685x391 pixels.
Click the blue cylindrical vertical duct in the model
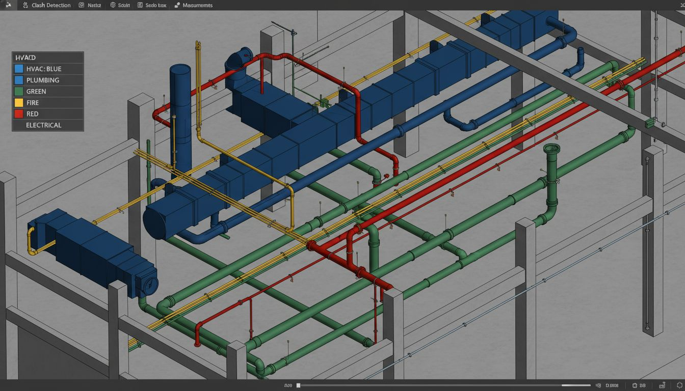pos(180,112)
